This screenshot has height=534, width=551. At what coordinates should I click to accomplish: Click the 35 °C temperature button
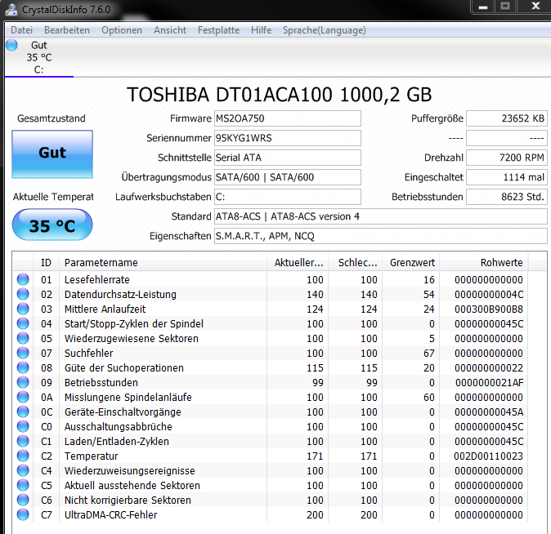pyautogui.click(x=52, y=225)
